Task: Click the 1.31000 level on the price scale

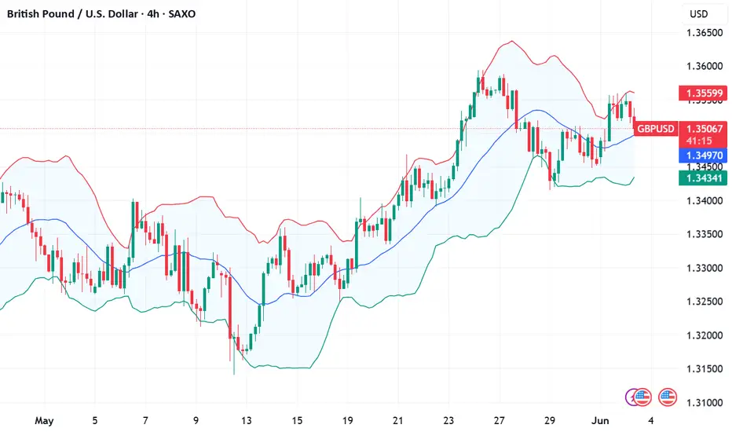Action: click(x=704, y=403)
